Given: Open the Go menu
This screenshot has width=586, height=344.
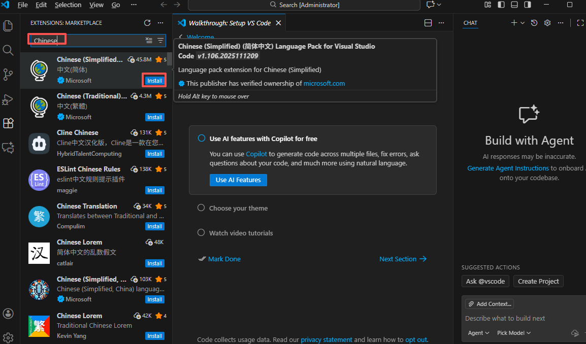Looking at the screenshot, I should (116, 5).
